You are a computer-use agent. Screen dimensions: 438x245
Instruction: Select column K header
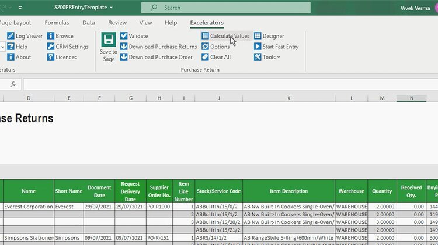tap(289, 98)
